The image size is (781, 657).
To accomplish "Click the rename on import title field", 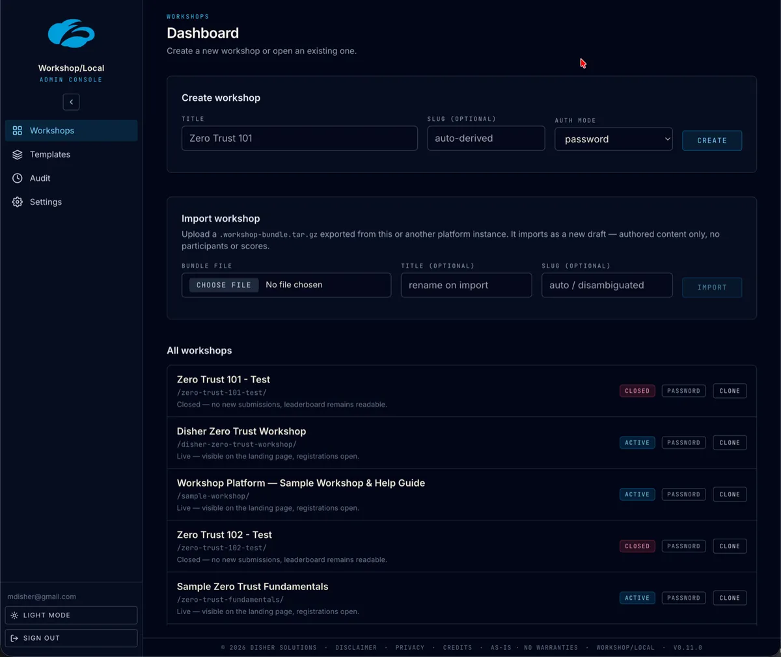I will pyautogui.click(x=467, y=286).
